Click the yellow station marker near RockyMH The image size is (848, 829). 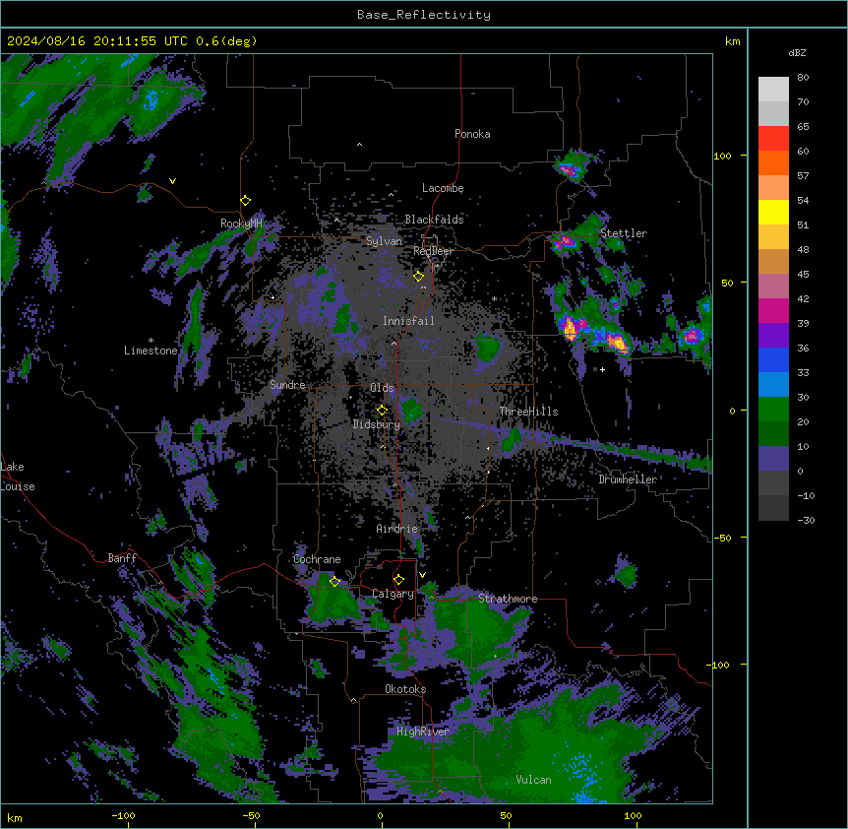point(245,201)
